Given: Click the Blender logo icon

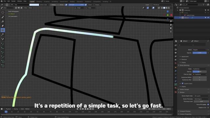Looking at the screenshot, I should 2,1.
